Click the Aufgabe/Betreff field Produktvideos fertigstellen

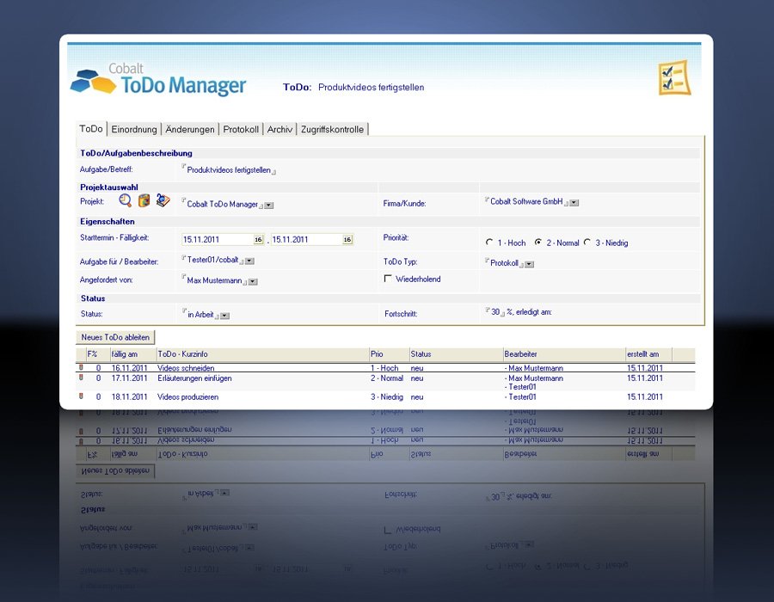click(229, 170)
